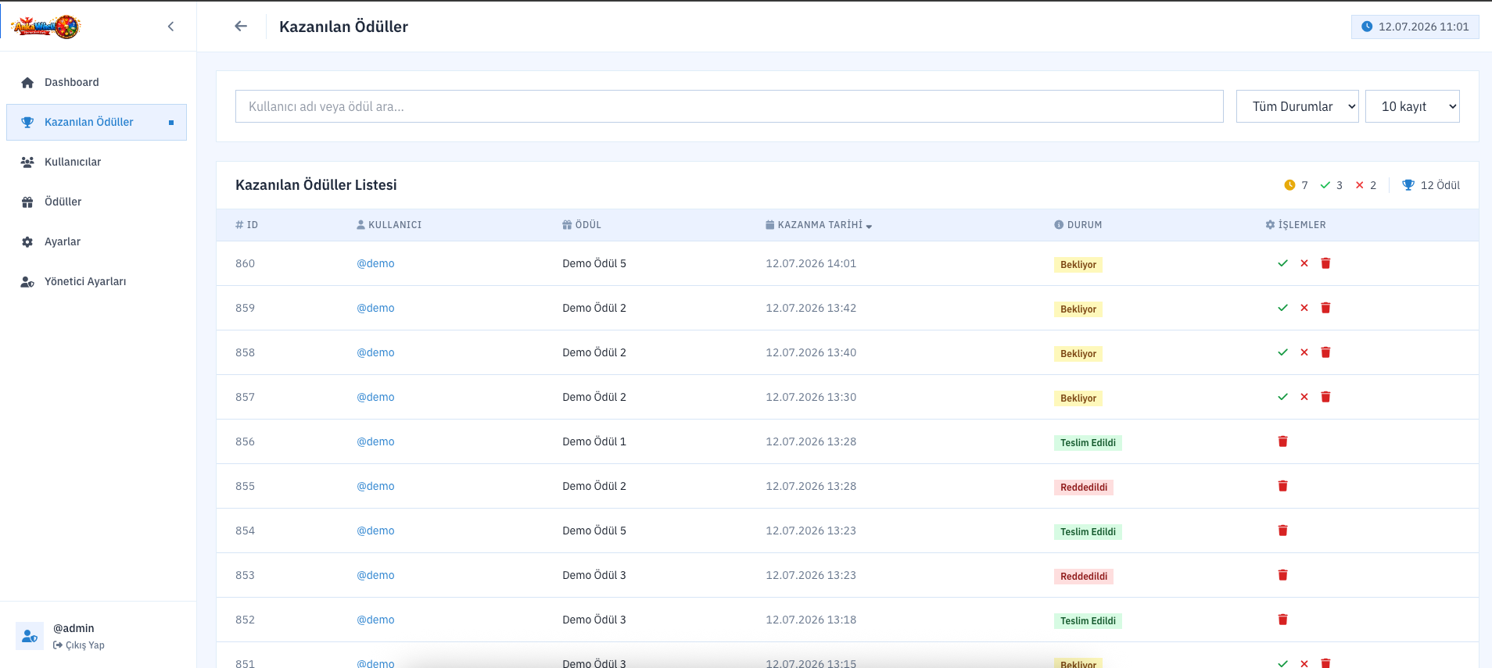Click the clock icon in date badge
Image resolution: width=1492 pixels, height=668 pixels.
(x=1367, y=27)
